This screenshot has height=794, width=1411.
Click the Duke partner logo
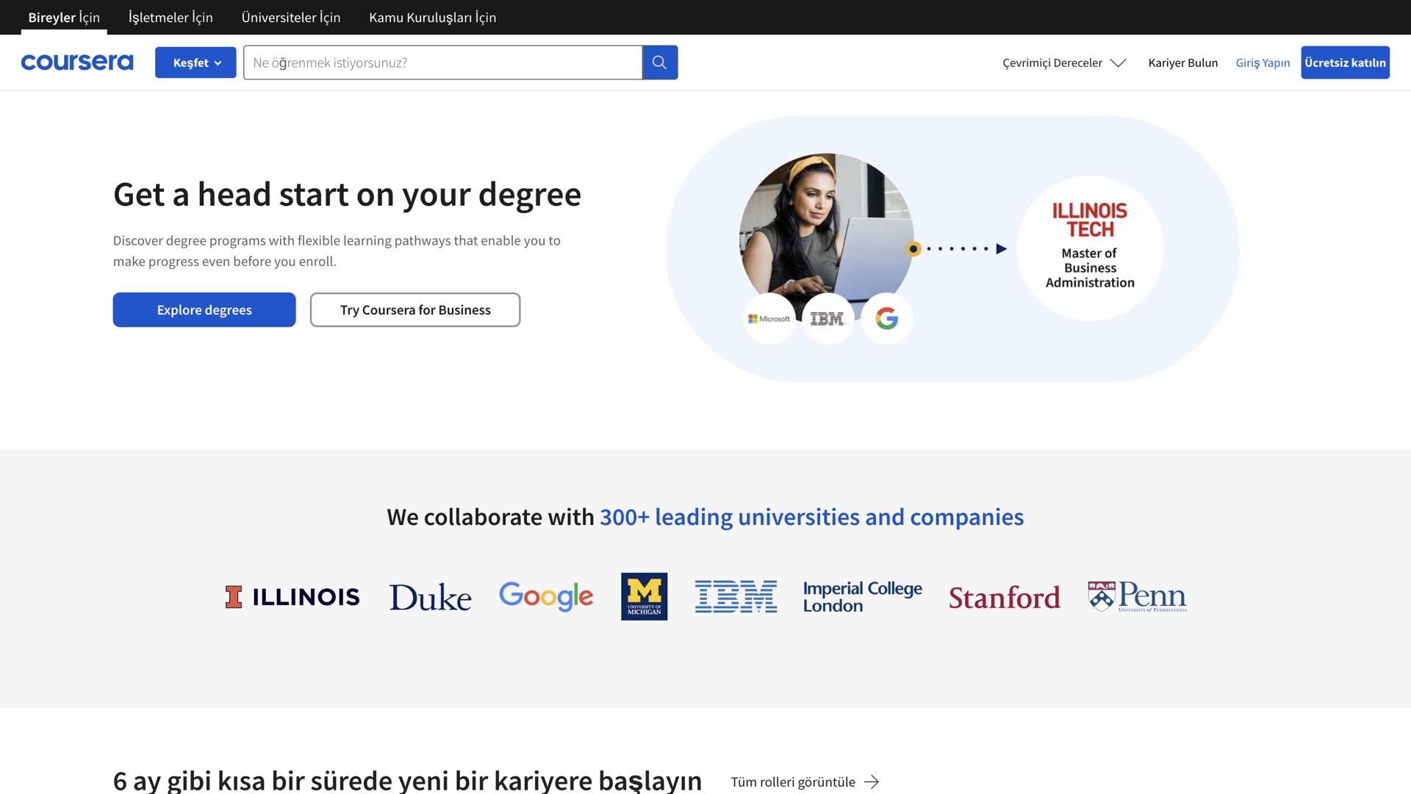pyautogui.click(x=430, y=596)
